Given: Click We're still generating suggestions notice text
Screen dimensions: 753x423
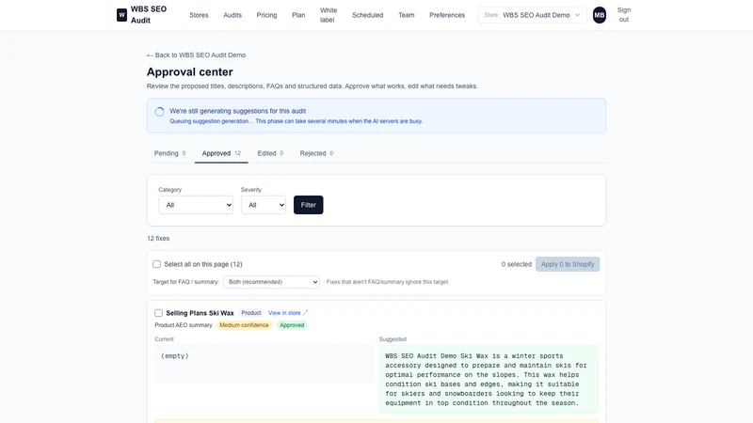Looking at the screenshot, I should coord(238,111).
